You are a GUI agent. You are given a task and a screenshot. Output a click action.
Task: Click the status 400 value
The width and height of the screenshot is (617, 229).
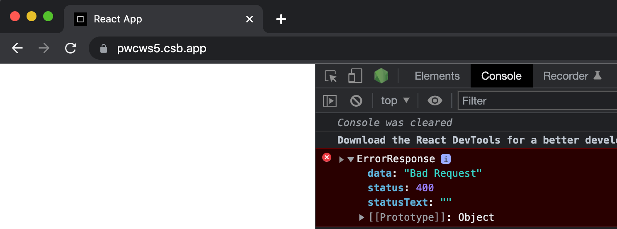click(x=425, y=188)
